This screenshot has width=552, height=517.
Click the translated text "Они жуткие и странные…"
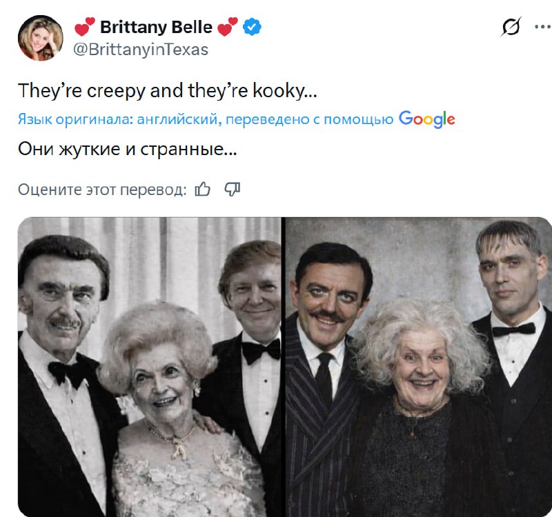126,150
